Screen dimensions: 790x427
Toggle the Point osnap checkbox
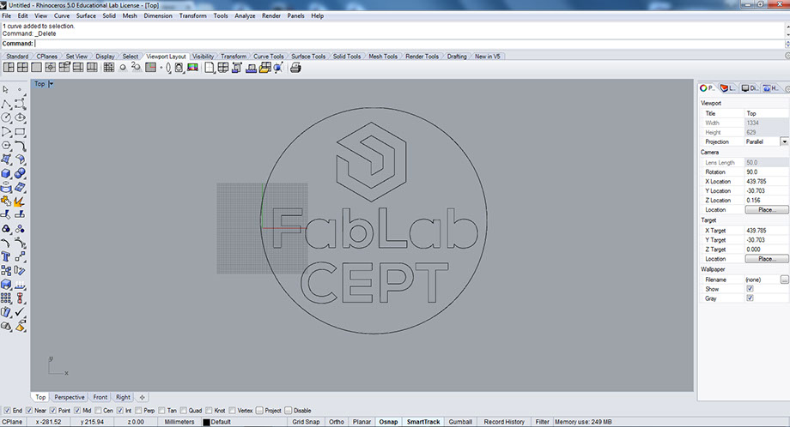[x=53, y=411]
